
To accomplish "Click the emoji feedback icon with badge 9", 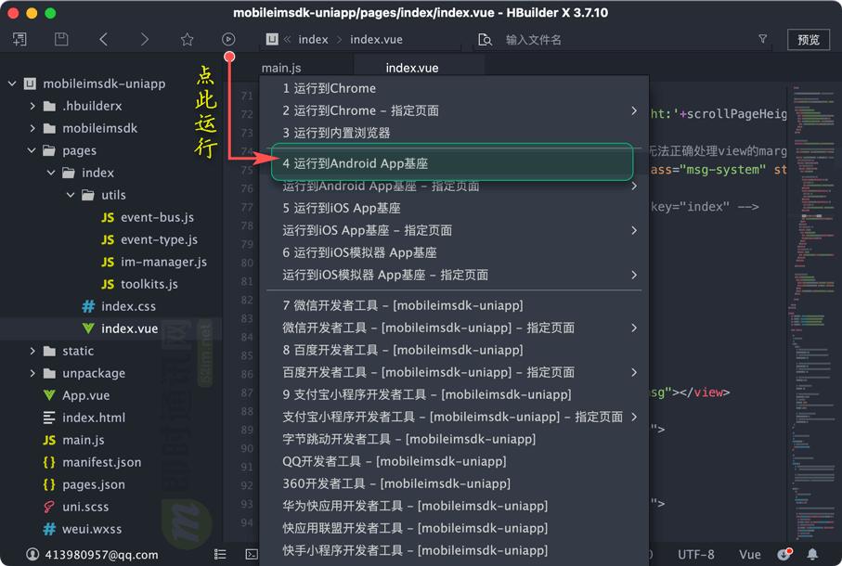I will pos(783,554).
